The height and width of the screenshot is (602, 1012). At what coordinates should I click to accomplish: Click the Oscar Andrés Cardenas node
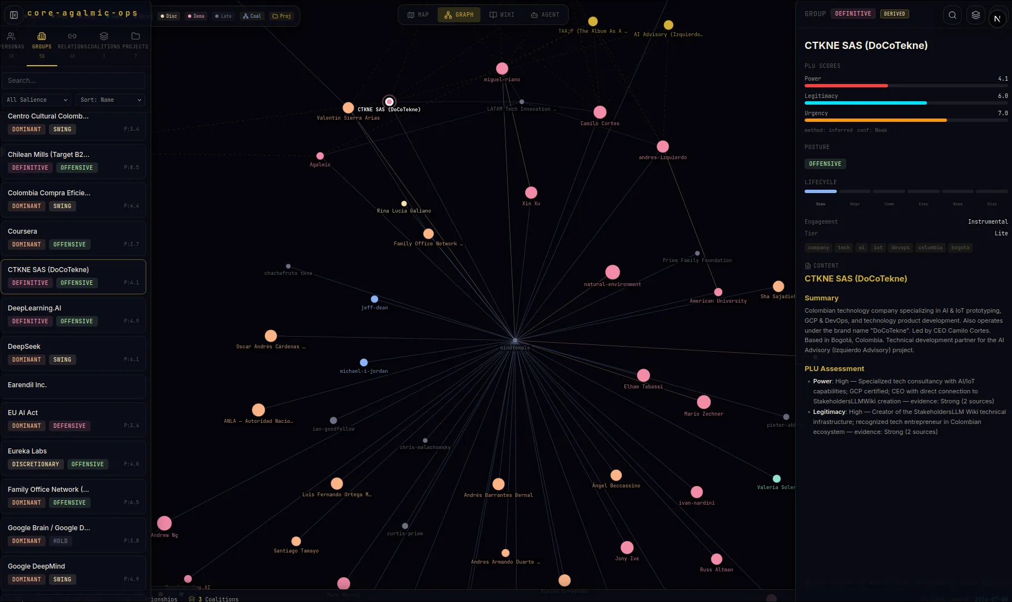pos(271,335)
